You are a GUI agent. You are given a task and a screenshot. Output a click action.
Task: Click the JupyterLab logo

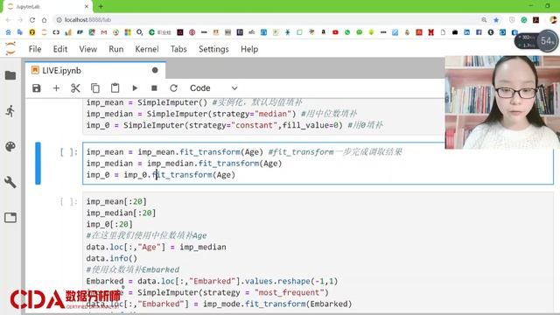pos(10,49)
